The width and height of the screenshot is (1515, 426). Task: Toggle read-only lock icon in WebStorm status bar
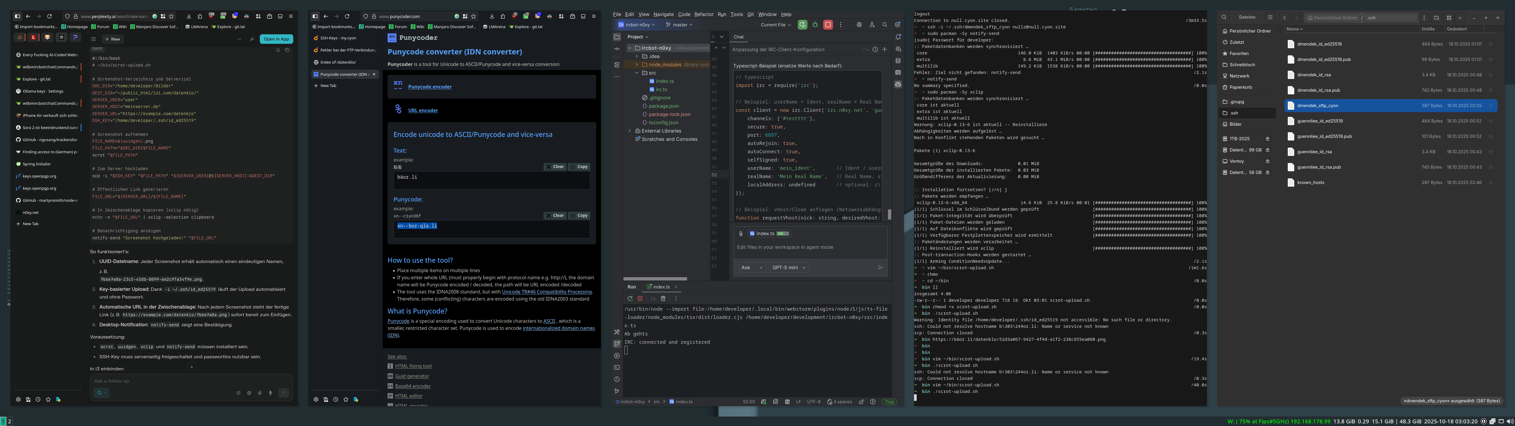click(x=861, y=402)
